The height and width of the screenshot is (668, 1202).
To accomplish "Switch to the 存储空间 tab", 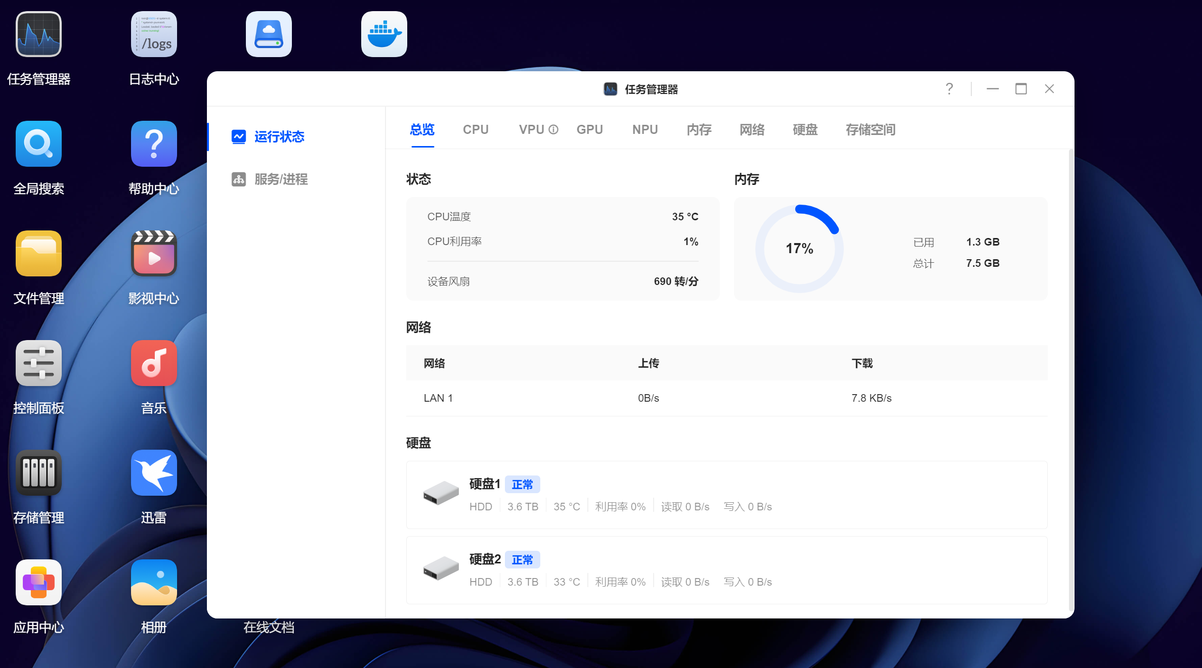I will tap(870, 130).
